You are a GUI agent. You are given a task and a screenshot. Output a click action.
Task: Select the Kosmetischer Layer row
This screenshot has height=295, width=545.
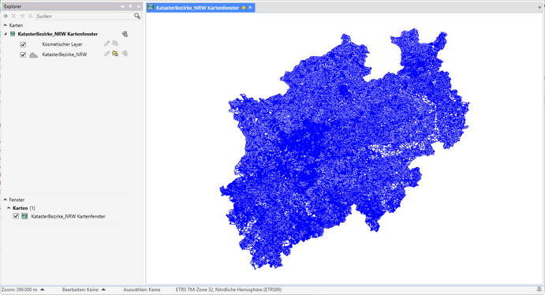(62, 44)
